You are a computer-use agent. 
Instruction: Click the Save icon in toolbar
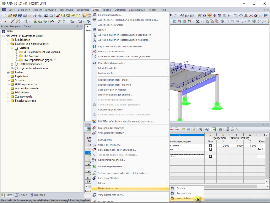point(25,16)
